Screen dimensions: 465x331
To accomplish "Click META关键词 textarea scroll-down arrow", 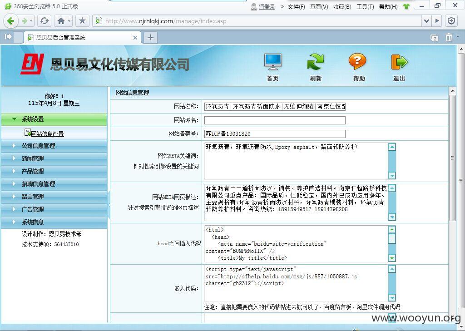I will click(x=392, y=176).
